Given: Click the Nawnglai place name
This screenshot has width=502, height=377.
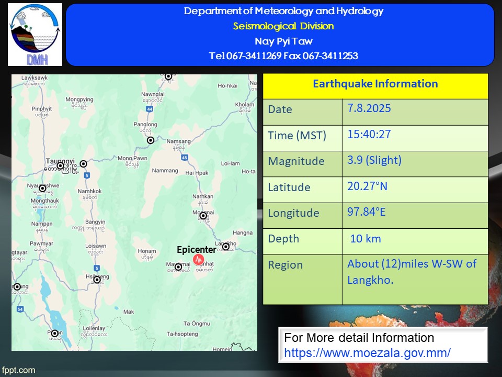Looking at the screenshot, I should tap(153, 94).
